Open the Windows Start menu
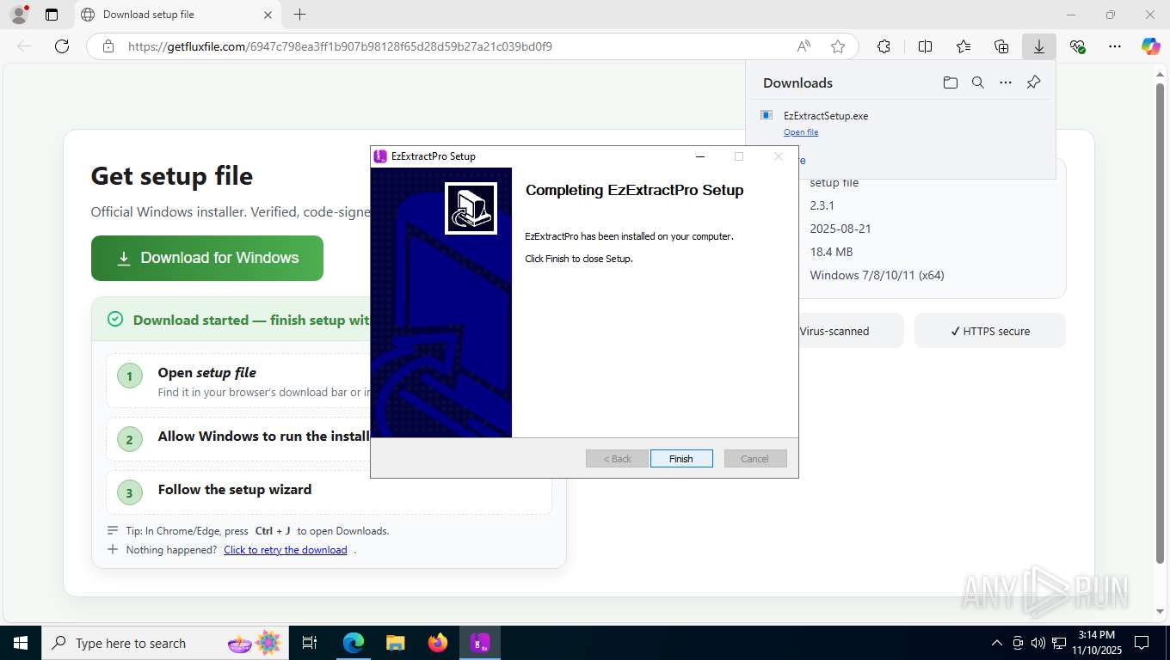 tap(21, 643)
